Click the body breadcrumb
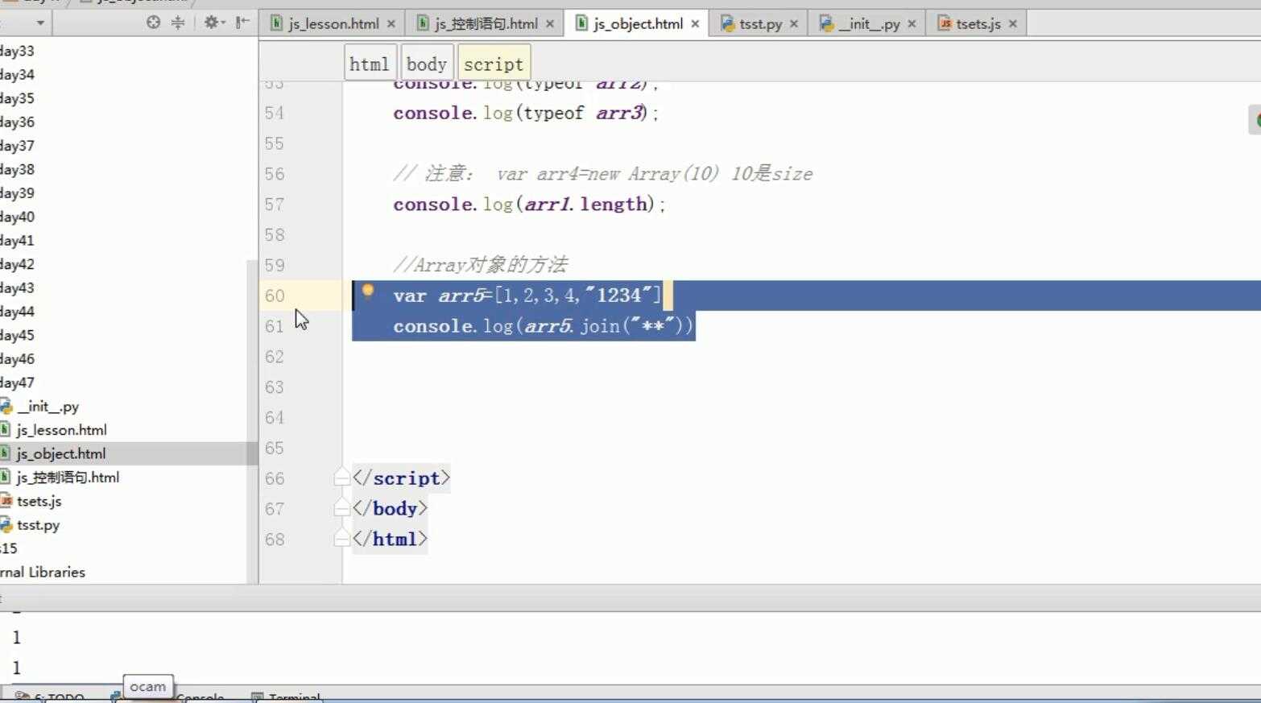Viewport: 1261px width, 703px height. pyautogui.click(x=426, y=64)
